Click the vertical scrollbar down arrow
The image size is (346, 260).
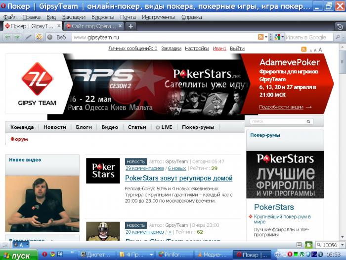point(342,237)
